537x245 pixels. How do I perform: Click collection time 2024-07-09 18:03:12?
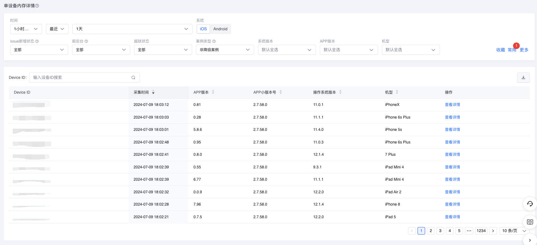click(151, 105)
